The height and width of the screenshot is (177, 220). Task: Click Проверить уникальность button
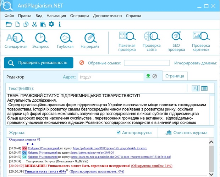tap(39, 63)
